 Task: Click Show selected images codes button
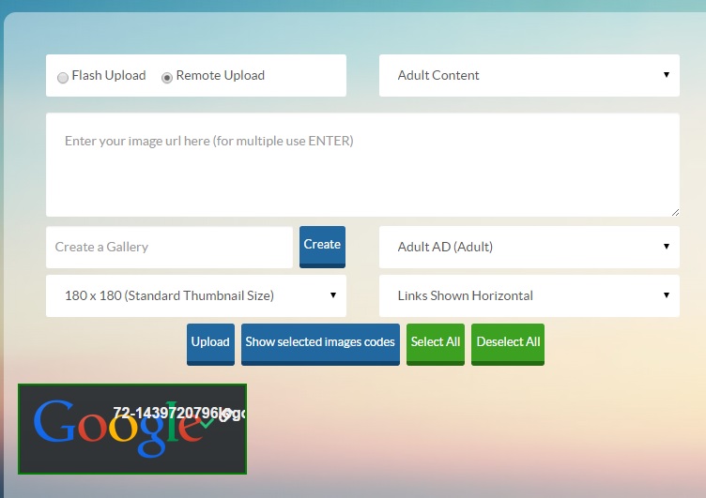pos(320,342)
